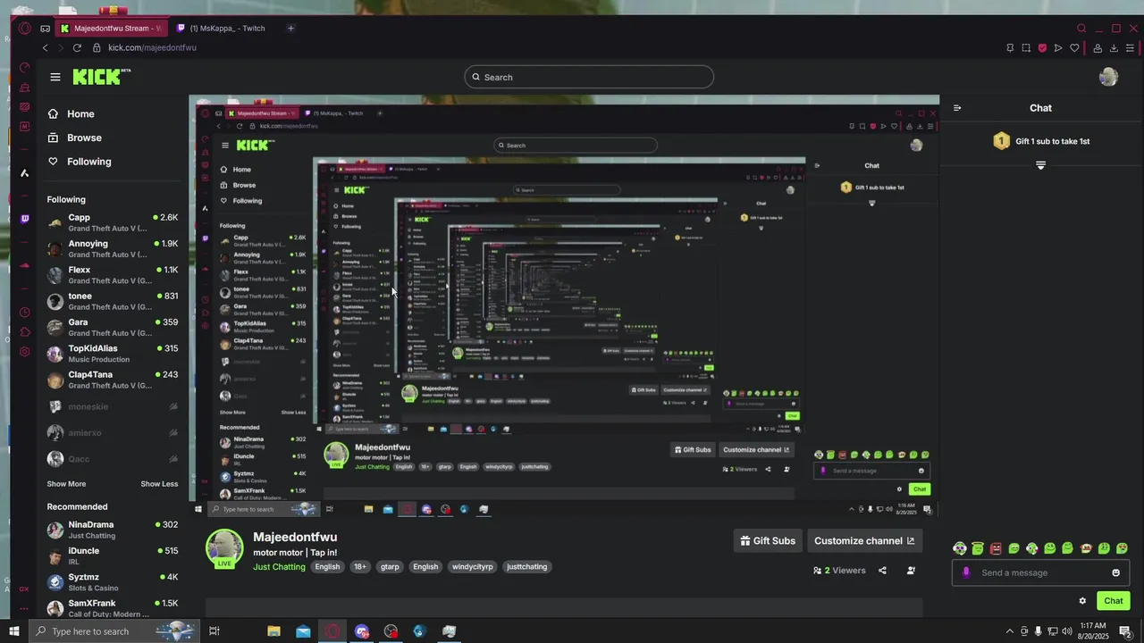The width and height of the screenshot is (1144, 643).
Task: Click Majeedontfwu streamer avatar
Action: (x=224, y=547)
